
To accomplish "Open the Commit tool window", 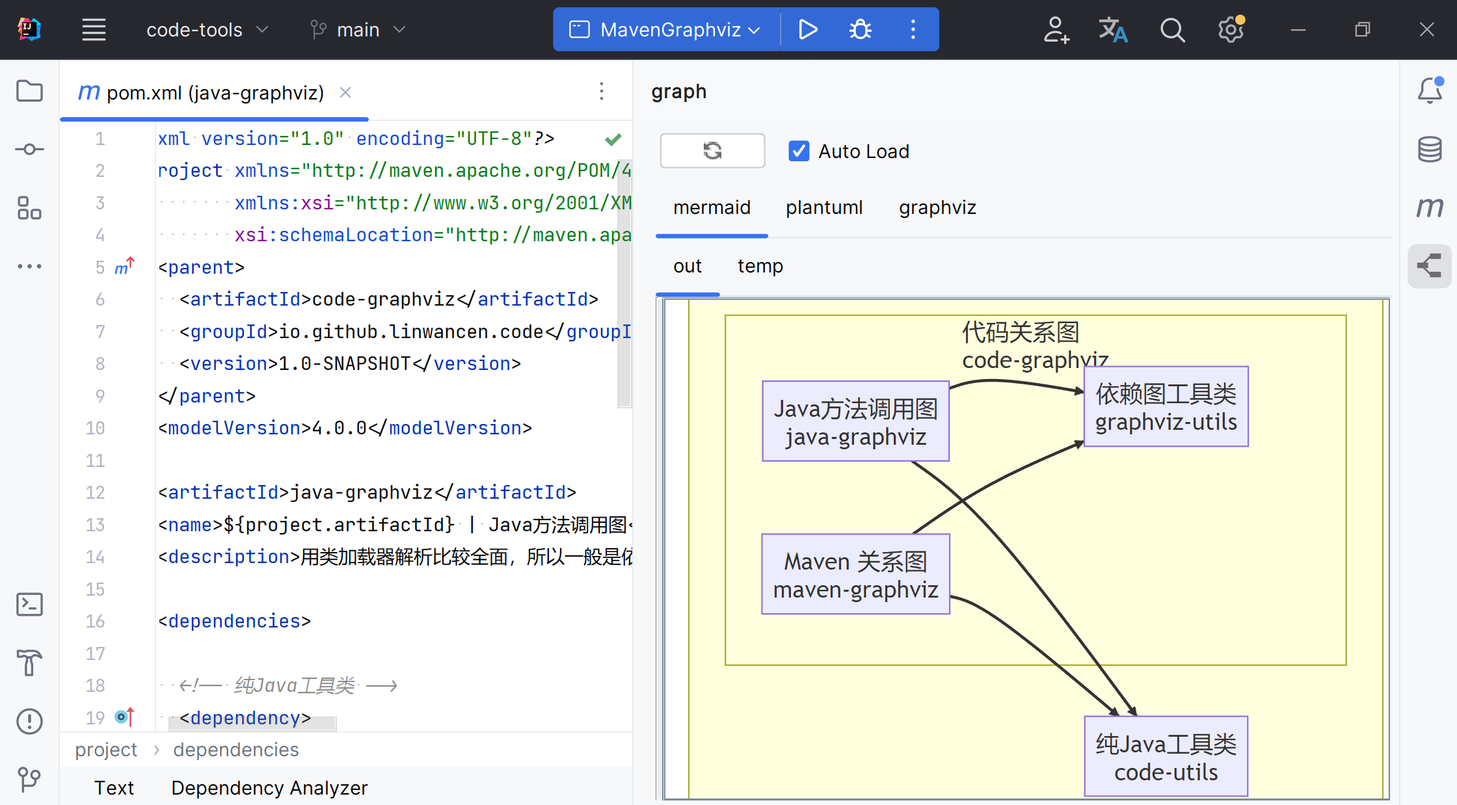I will [29, 150].
